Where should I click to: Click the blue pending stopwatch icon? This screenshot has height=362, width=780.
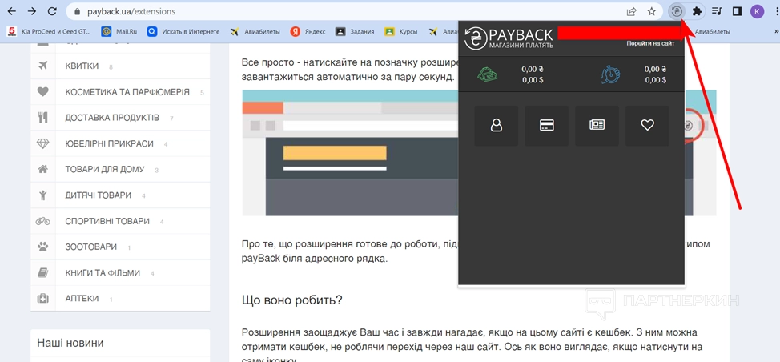[610, 74]
